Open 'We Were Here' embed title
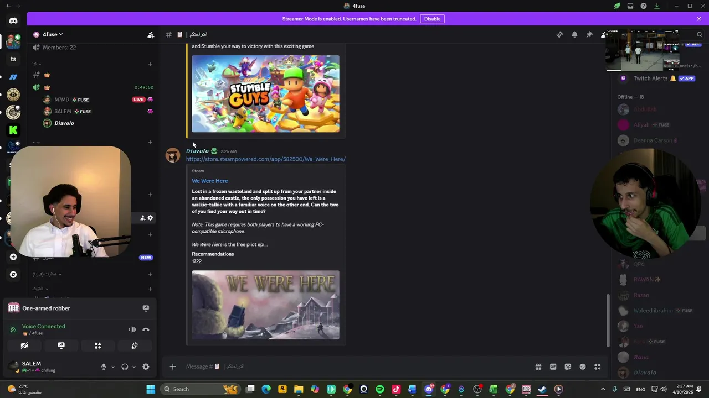Screen dimensions: 709x398 tap(210, 181)
